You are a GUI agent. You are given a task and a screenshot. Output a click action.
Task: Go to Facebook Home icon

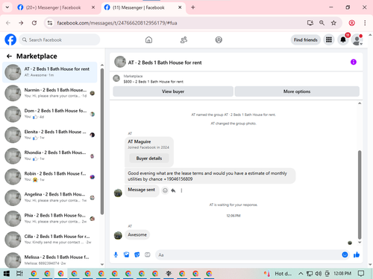[x=148, y=39]
